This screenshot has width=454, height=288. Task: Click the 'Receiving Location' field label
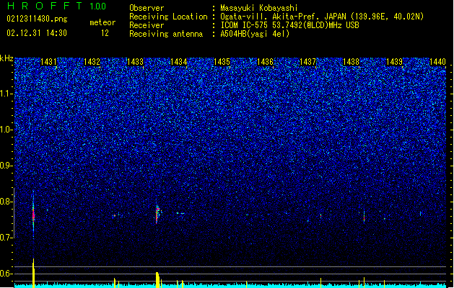point(168,17)
